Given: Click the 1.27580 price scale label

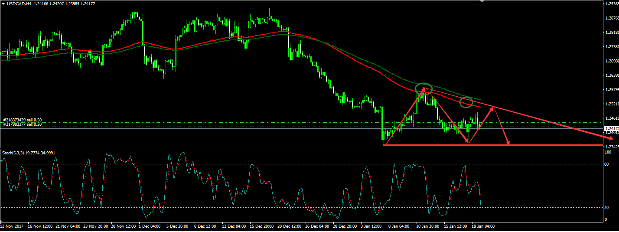Looking at the screenshot, I should click(x=612, y=47).
